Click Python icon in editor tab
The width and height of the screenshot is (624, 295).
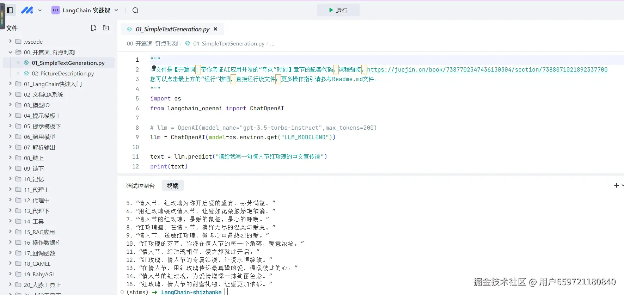tap(129, 29)
